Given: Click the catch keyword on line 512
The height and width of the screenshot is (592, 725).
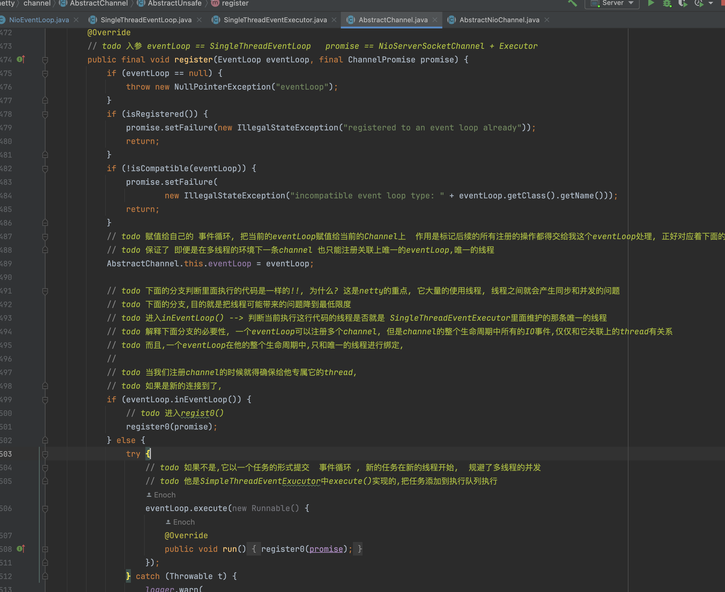Looking at the screenshot, I should (148, 576).
